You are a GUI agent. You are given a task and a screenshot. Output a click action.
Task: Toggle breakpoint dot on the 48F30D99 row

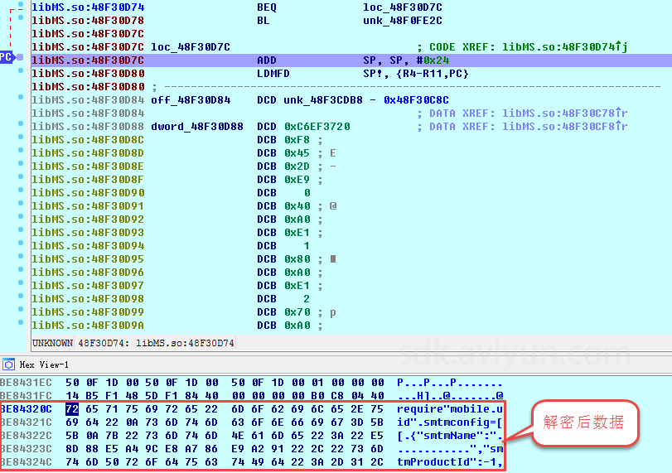(x=21, y=310)
